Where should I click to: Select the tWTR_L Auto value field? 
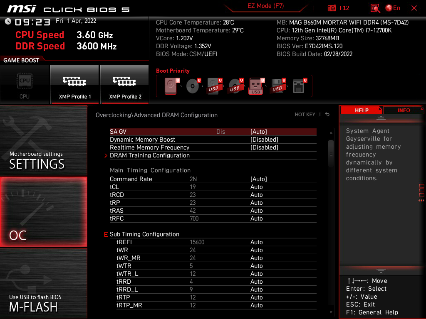(256, 274)
